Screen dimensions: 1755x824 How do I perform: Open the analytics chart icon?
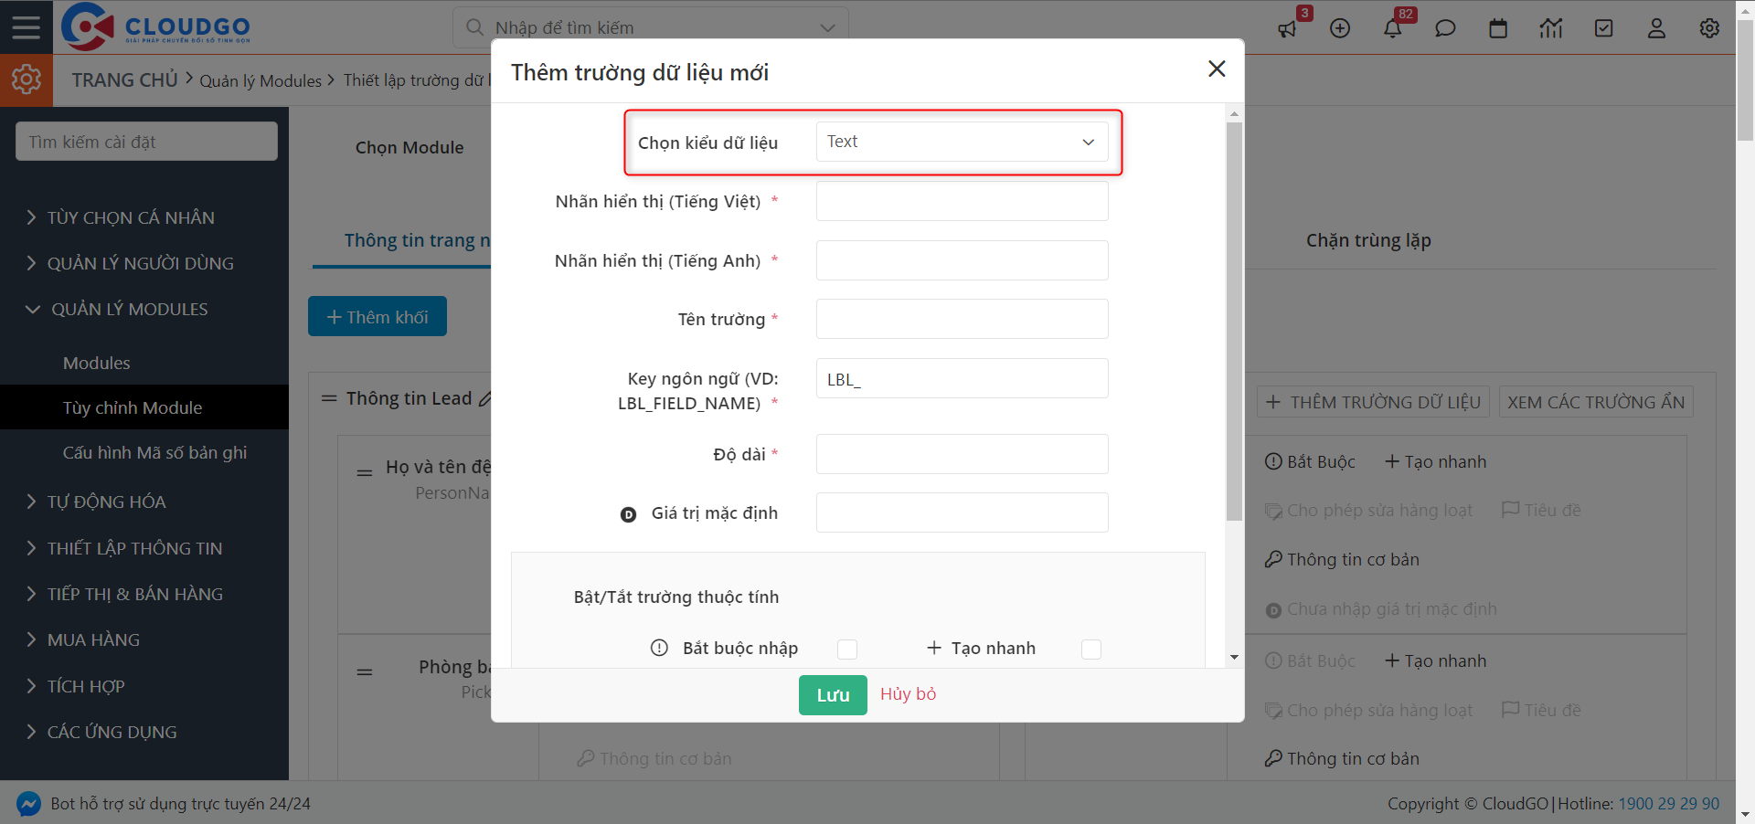point(1551,27)
